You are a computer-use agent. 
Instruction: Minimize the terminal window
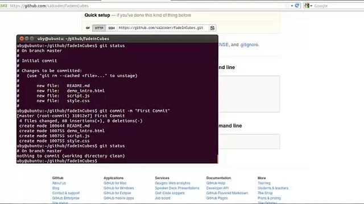27,39
